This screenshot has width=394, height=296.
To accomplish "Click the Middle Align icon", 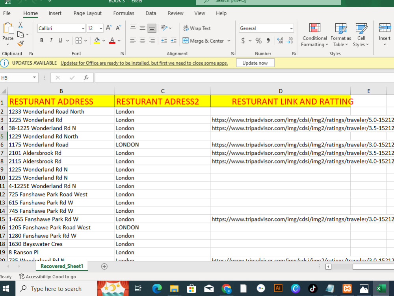I will click(x=143, y=28).
